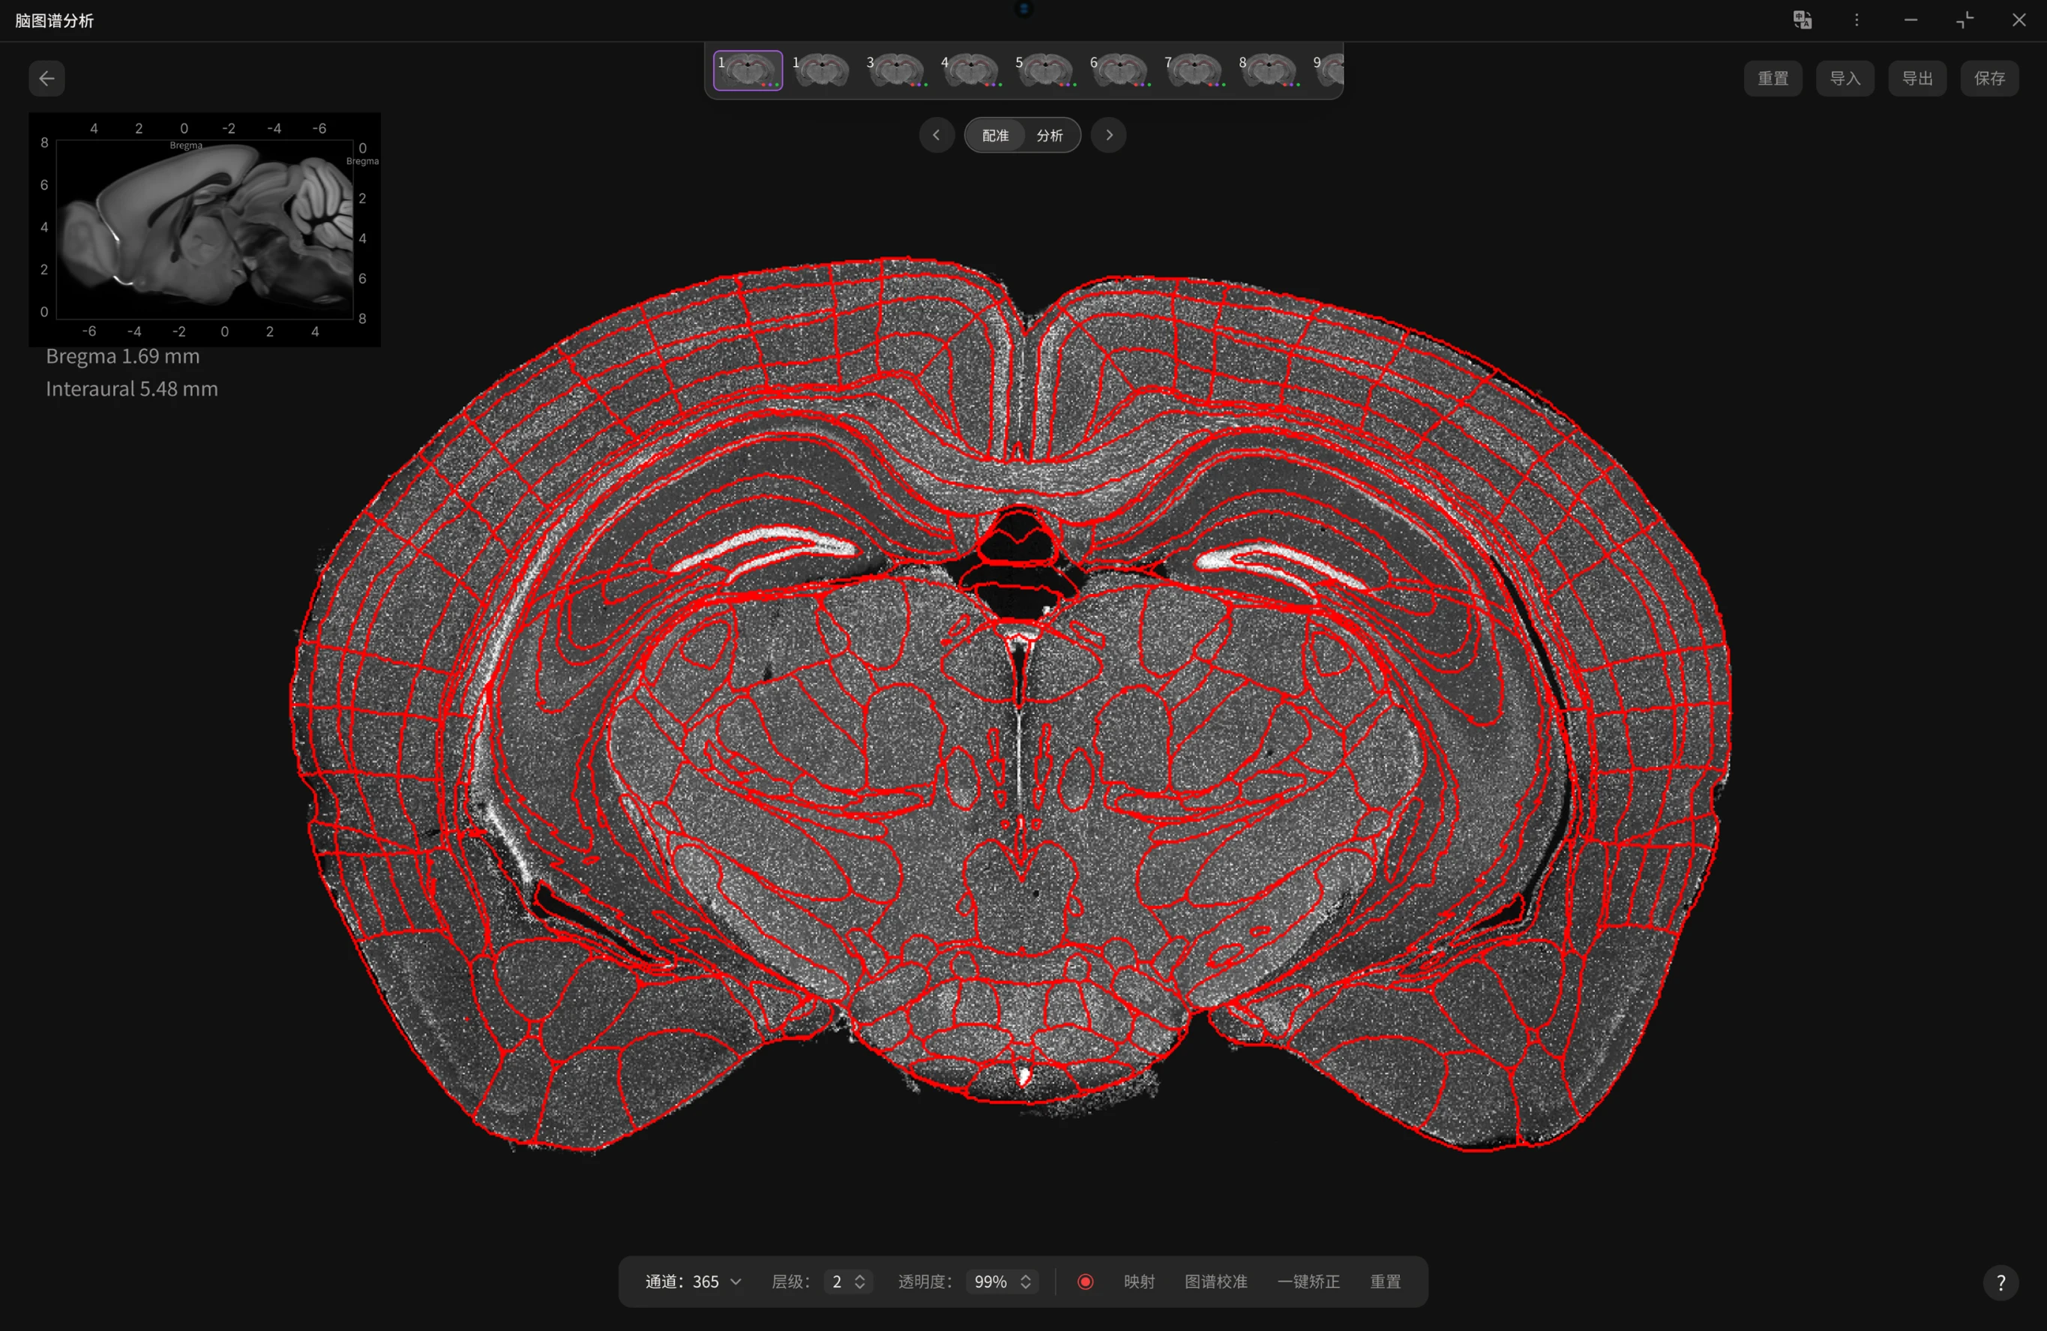Image resolution: width=2047 pixels, height=1331 pixels.
Task: Click the sagittal brain overview thumbnail
Action: point(204,229)
